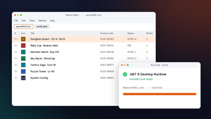Sort by the Region column header
The image size is (211, 119).
[x=131, y=33]
